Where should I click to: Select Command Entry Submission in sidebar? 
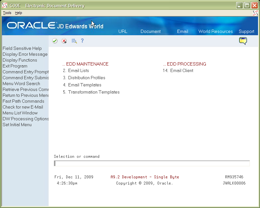pyautogui.click(x=25, y=78)
